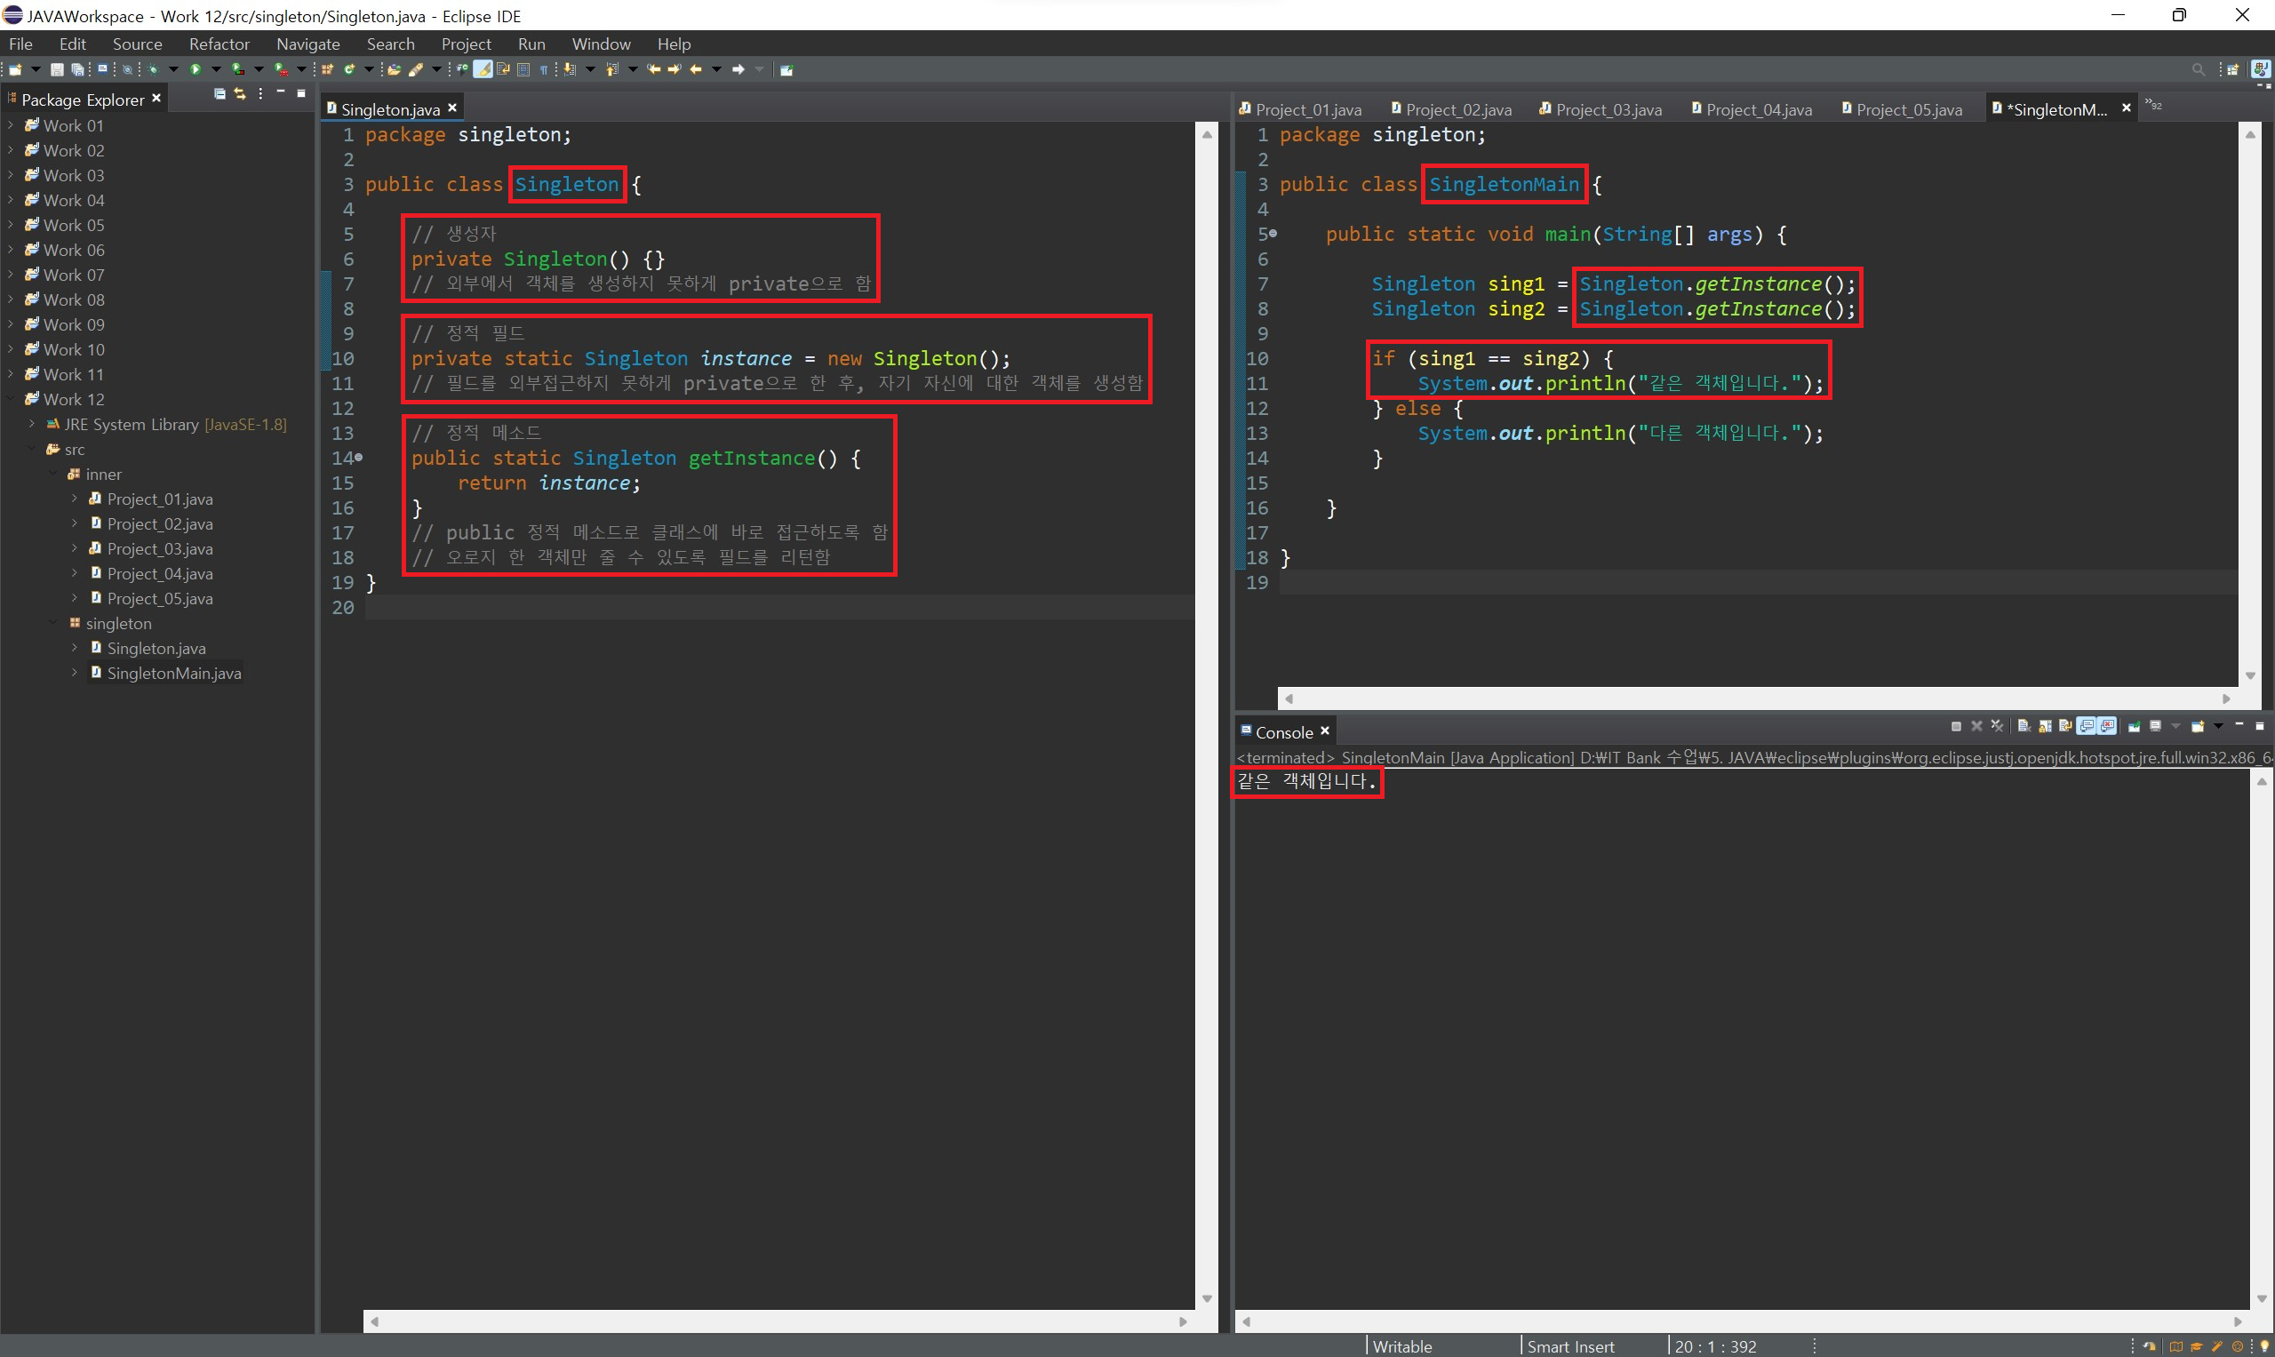Image resolution: width=2275 pixels, height=1357 pixels.
Task: Click the Clear Console icon
Action: (x=2024, y=726)
